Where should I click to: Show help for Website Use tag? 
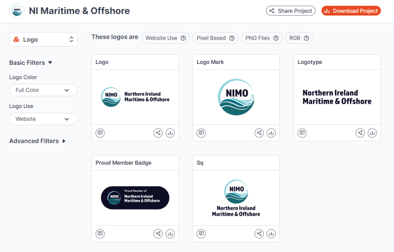[x=183, y=38]
